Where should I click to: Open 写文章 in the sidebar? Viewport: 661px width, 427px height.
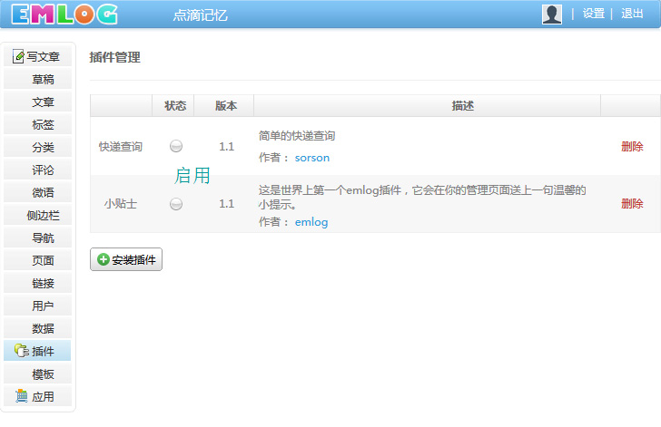37,57
